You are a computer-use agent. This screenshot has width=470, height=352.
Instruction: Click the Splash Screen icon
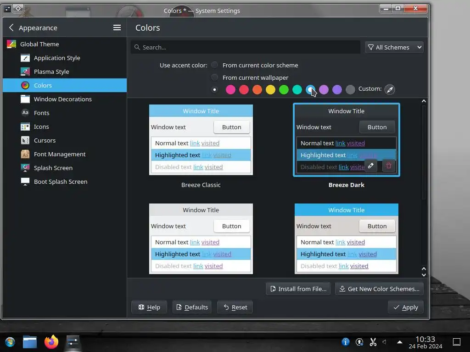pyautogui.click(x=25, y=168)
